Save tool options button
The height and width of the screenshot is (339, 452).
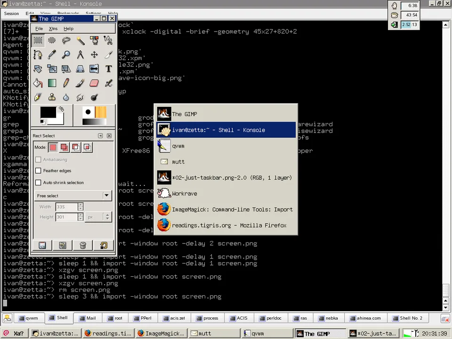pyautogui.click(x=42, y=245)
